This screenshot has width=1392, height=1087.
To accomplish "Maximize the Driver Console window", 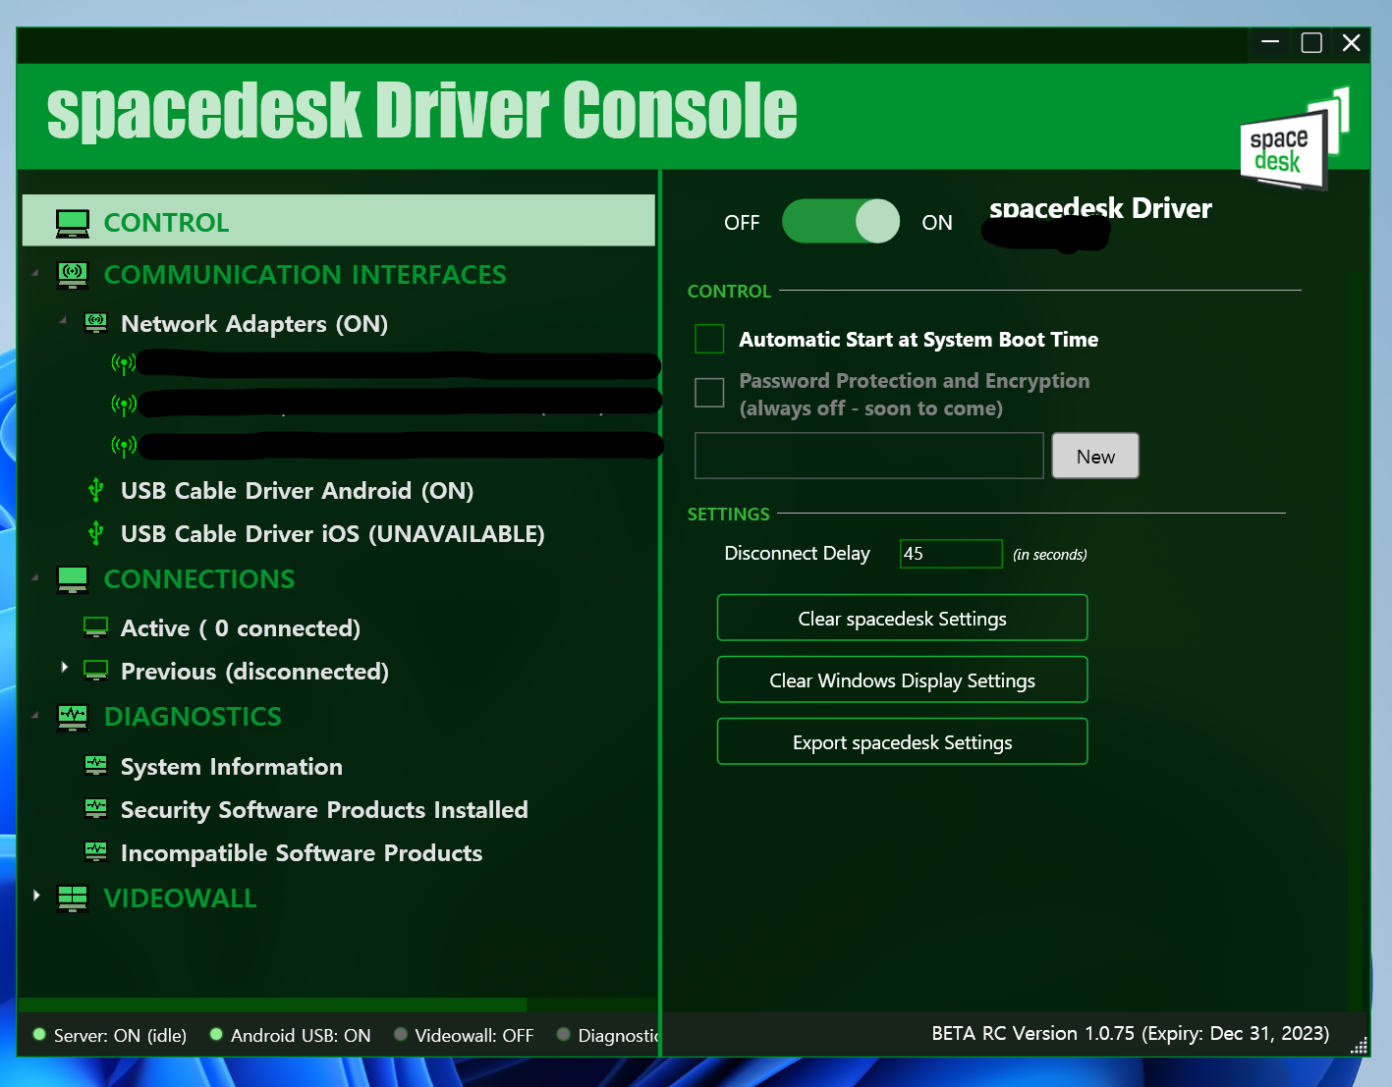I will [1311, 42].
